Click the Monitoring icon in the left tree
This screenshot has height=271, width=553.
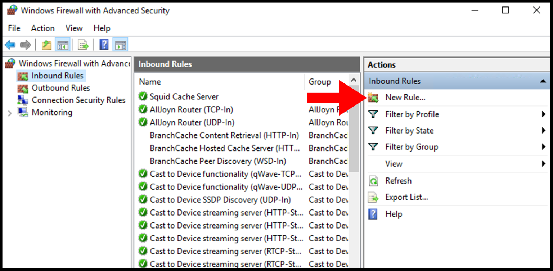coord(23,112)
